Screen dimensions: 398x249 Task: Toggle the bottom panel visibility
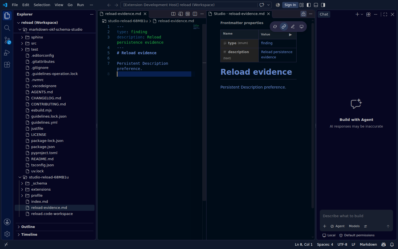(x=316, y=5)
